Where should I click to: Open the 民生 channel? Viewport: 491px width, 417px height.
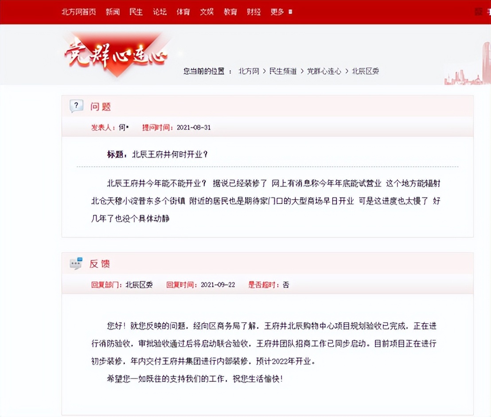(x=136, y=12)
